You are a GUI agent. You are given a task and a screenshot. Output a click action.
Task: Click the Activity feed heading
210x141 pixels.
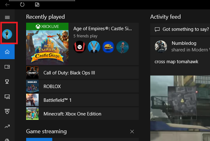(166, 17)
